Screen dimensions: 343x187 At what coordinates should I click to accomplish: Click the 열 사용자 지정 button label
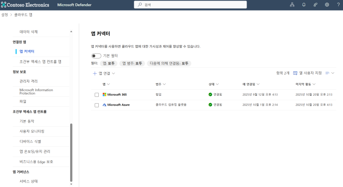tap(310, 73)
